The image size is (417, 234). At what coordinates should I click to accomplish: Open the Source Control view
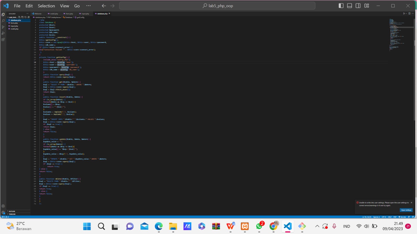3,27
